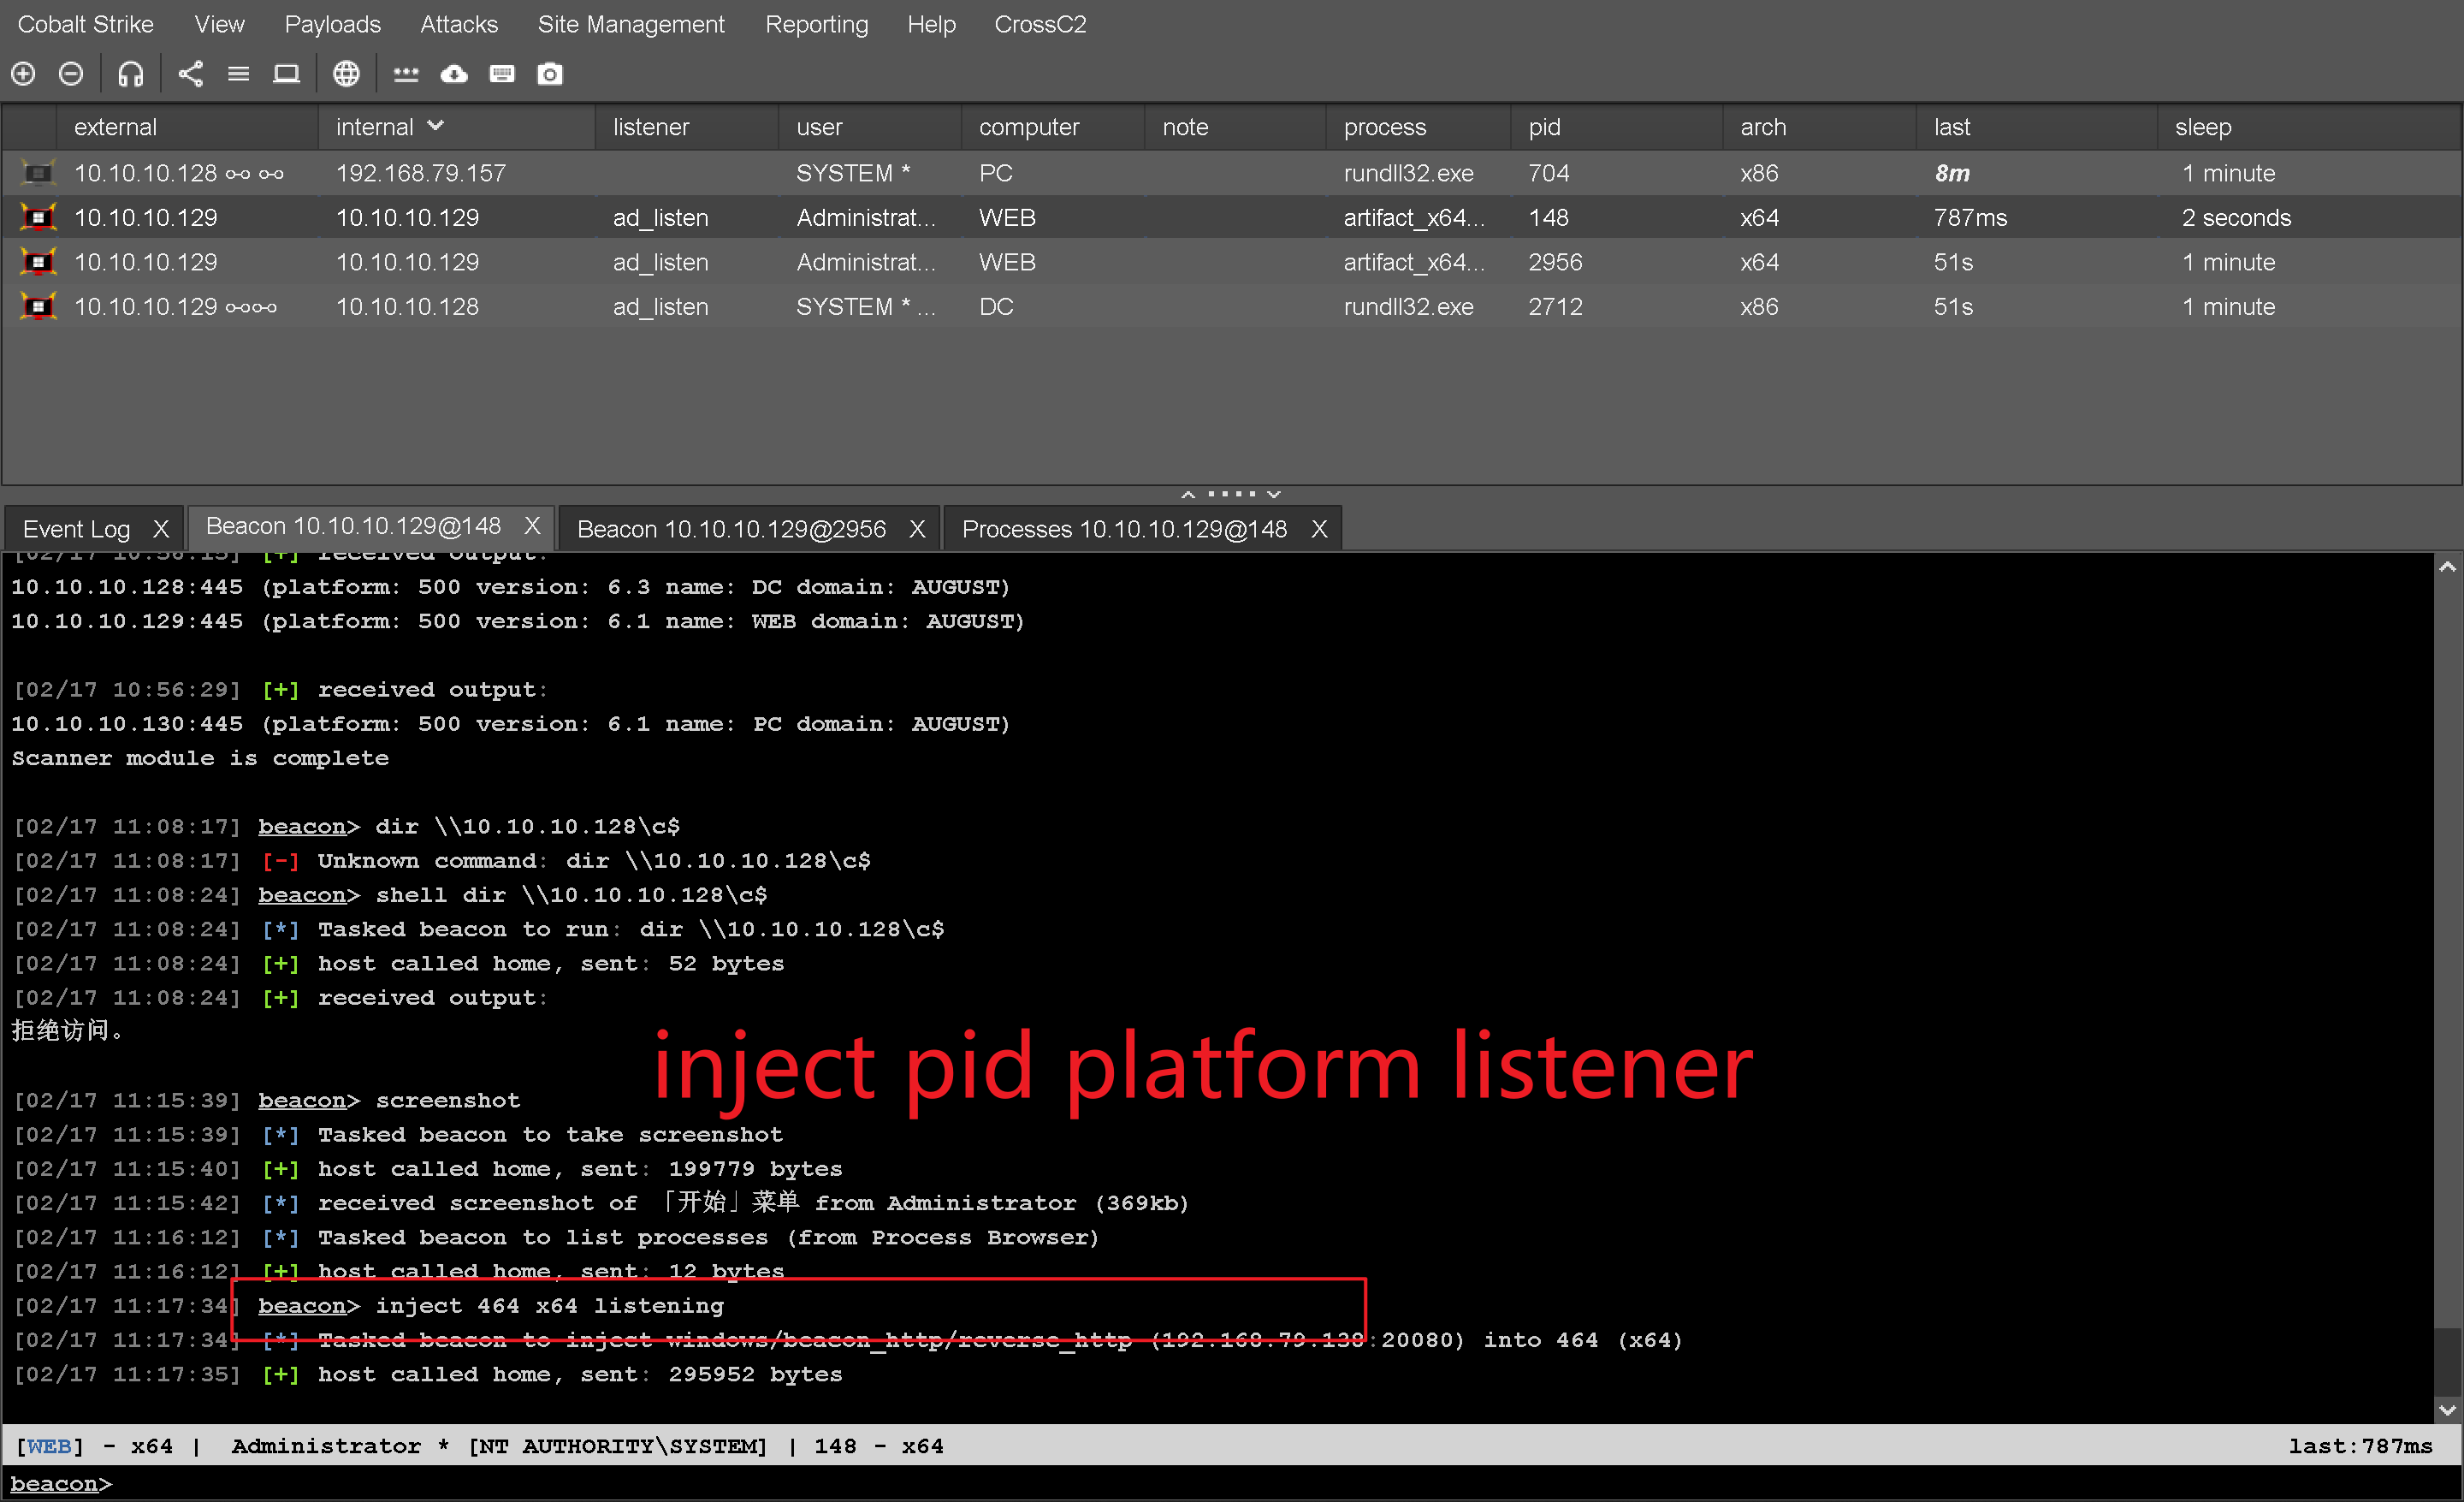View keystrokes keyboard icon
The height and width of the screenshot is (1502, 2464).
click(502, 74)
